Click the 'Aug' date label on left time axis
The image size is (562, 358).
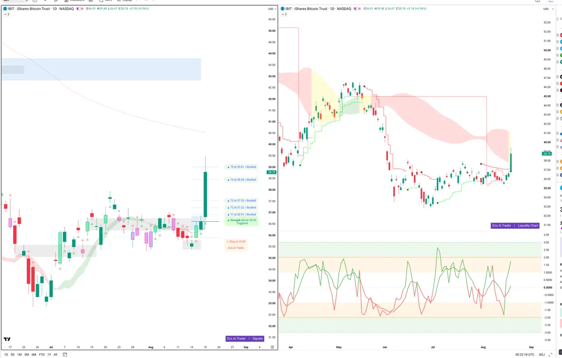point(151,347)
